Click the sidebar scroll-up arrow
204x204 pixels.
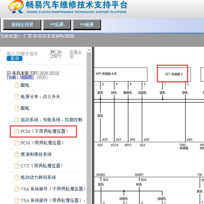89,50
